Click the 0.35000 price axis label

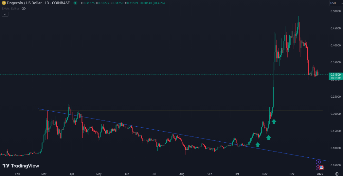[x=335, y=62]
